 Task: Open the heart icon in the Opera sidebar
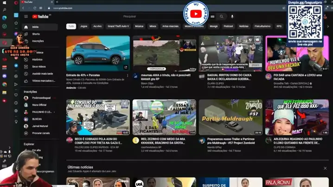pyautogui.click(x=16, y=95)
